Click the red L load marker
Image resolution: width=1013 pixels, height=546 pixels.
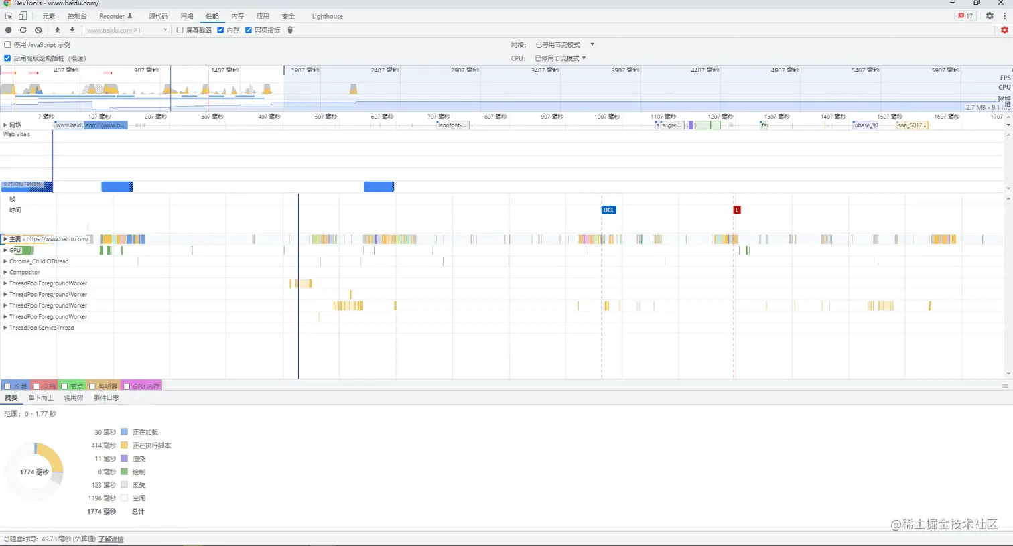737,210
